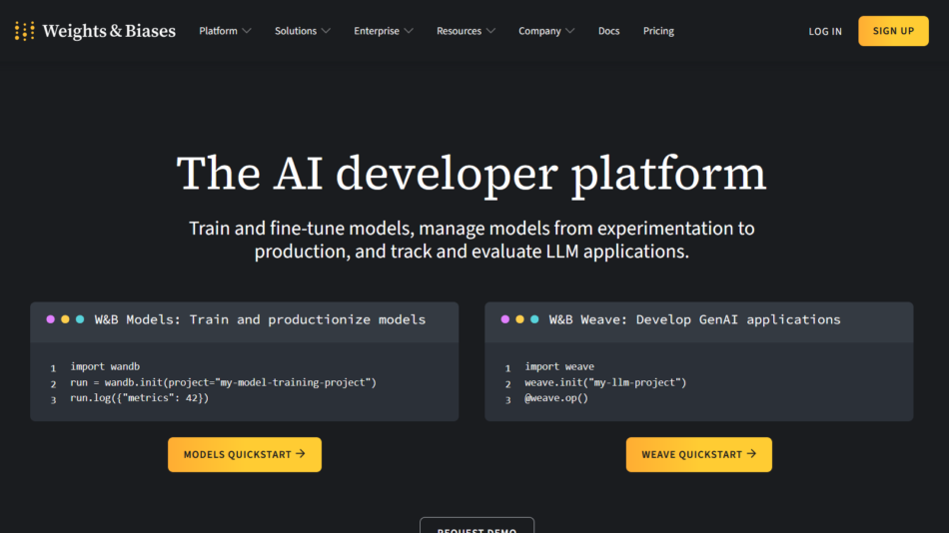
Task: Expand the Enterprise navigation menu
Action: (383, 31)
